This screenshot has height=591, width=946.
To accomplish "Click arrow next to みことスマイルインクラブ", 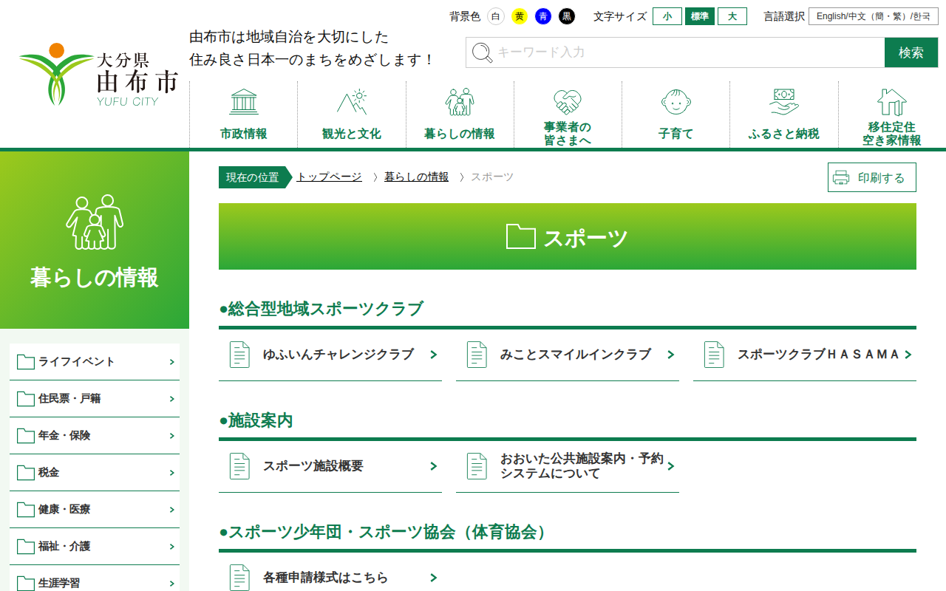I will pyautogui.click(x=671, y=355).
